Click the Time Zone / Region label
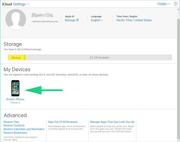180x142 pixels. (127, 17)
